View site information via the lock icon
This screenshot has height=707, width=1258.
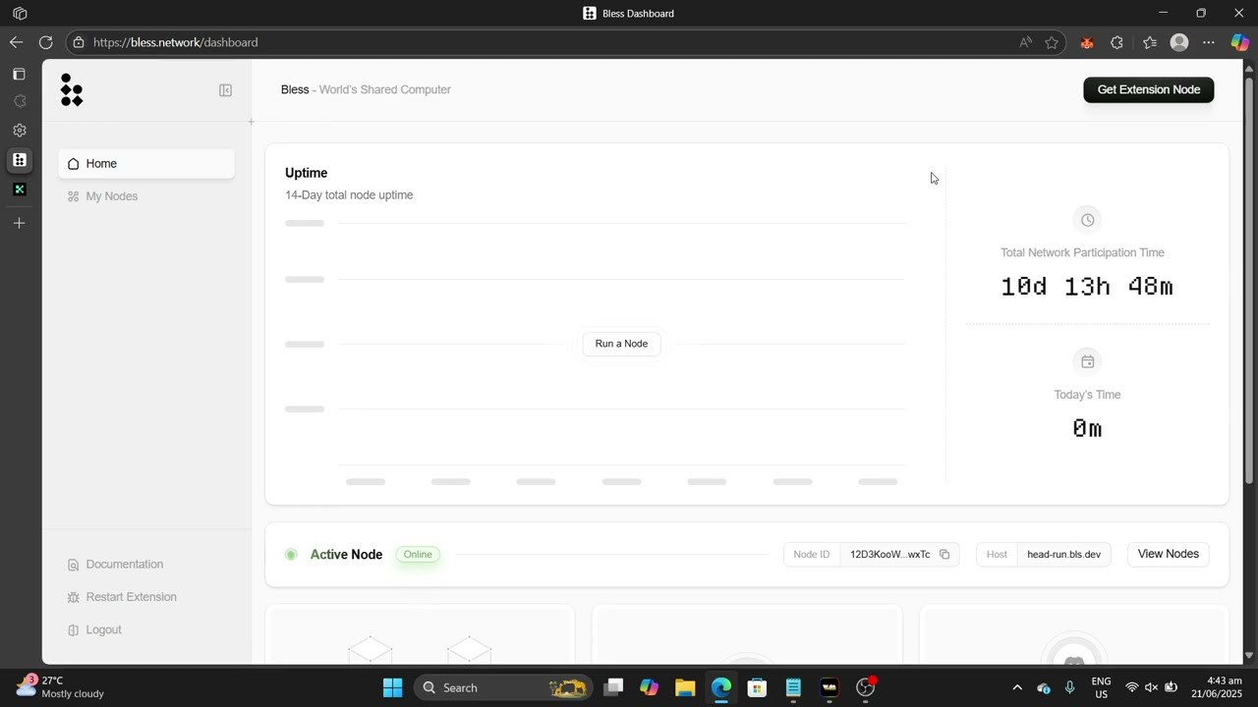(79, 42)
